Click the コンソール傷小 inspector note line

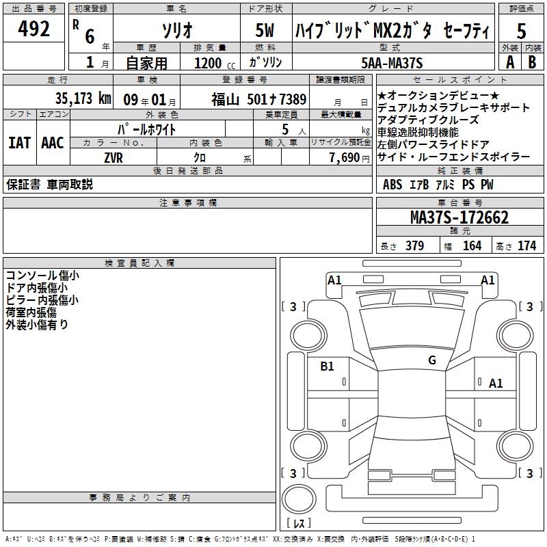[x=42, y=276]
